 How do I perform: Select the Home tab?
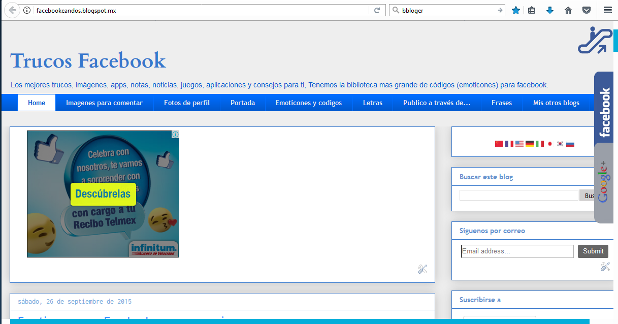[37, 103]
